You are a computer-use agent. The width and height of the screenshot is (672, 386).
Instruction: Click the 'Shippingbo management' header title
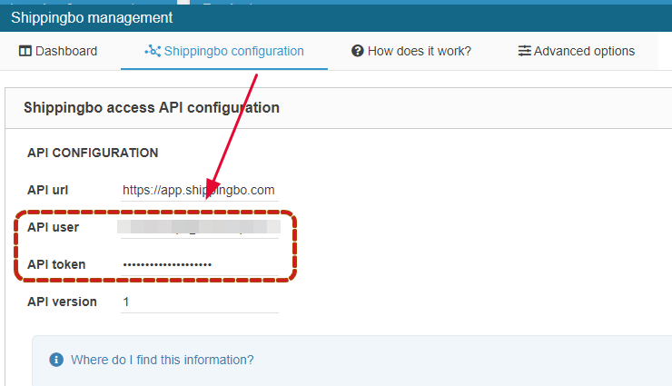(x=92, y=18)
